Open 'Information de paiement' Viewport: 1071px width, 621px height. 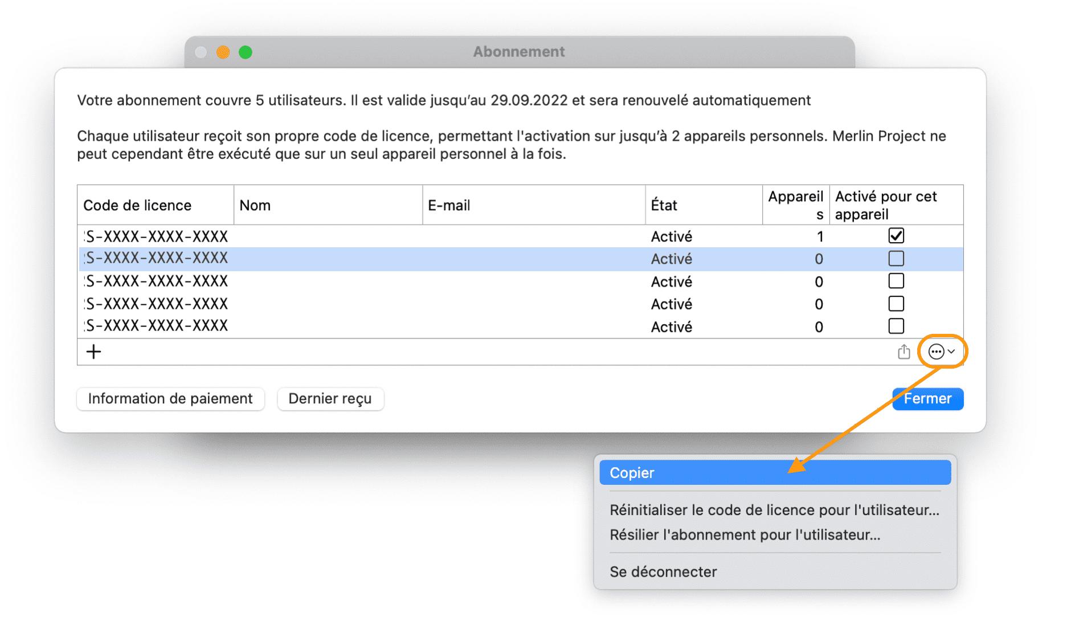170,398
